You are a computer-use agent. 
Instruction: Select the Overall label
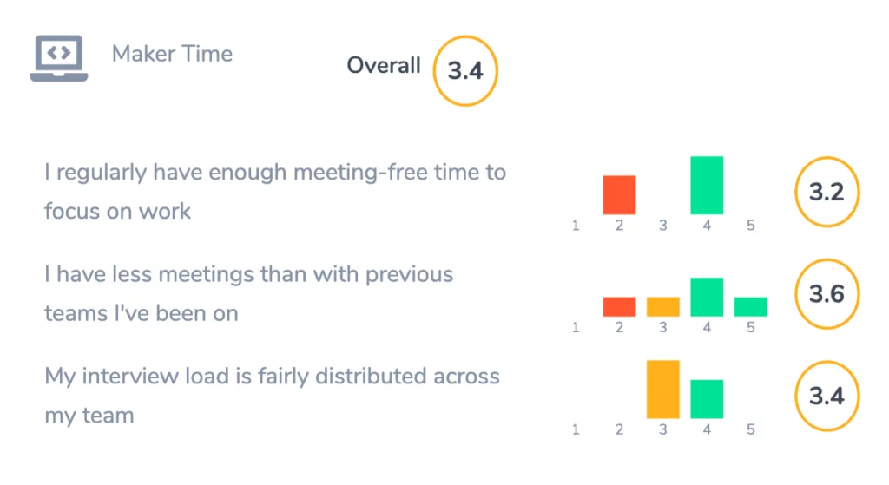click(384, 65)
